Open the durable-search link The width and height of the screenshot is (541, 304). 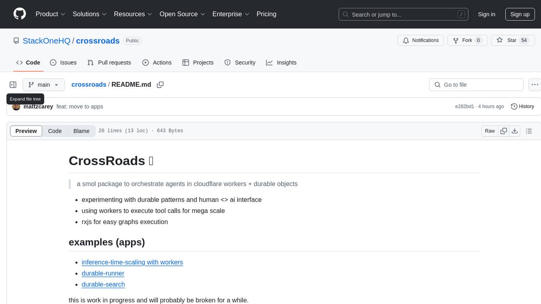(103, 285)
